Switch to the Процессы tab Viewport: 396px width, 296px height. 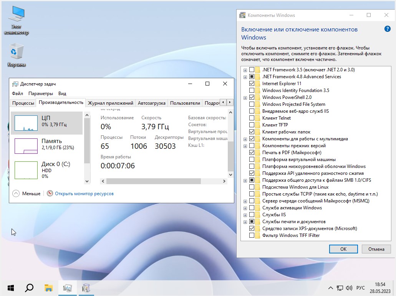tap(22, 103)
